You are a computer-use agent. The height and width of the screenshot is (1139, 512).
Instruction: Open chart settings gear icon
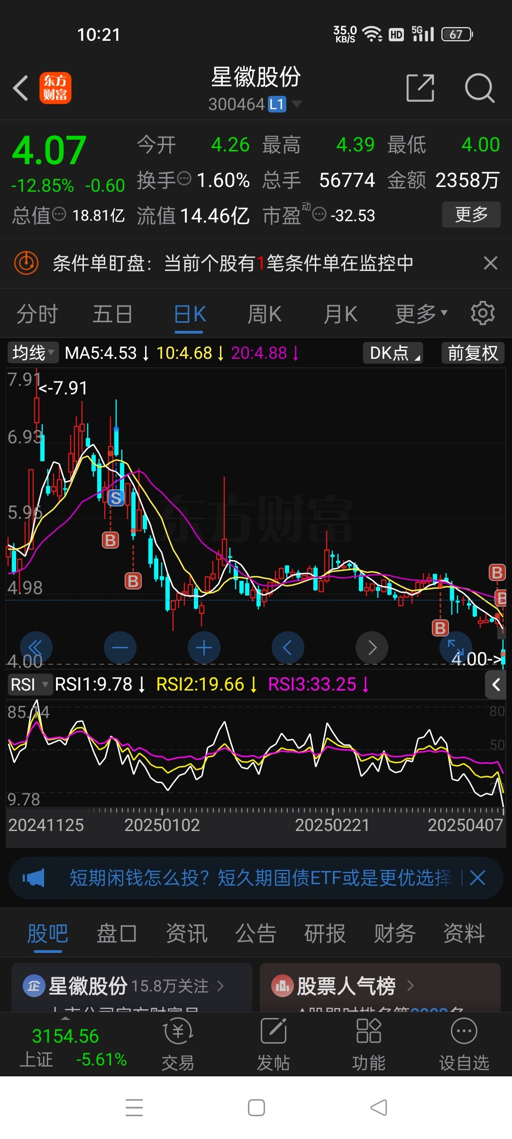(483, 313)
